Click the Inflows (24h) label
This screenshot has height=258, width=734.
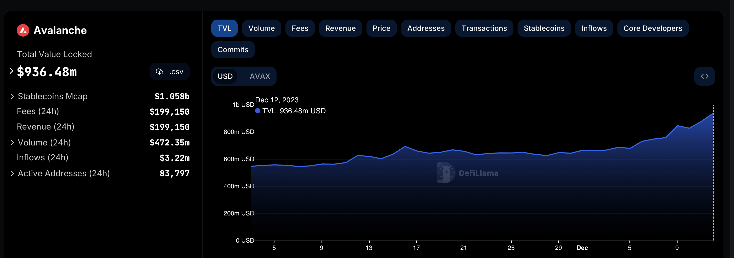click(x=42, y=157)
